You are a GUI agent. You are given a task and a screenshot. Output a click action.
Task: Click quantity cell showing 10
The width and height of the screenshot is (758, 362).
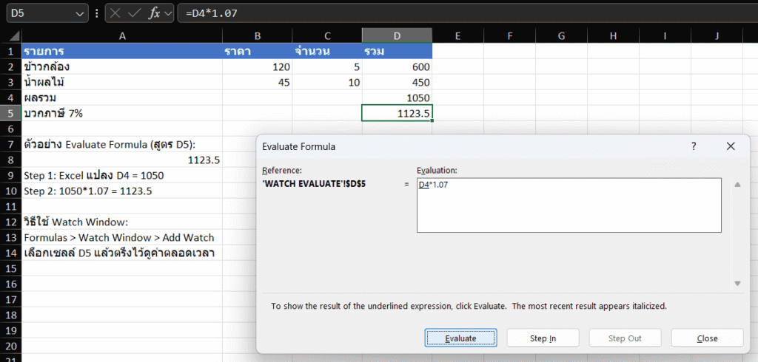(327, 82)
